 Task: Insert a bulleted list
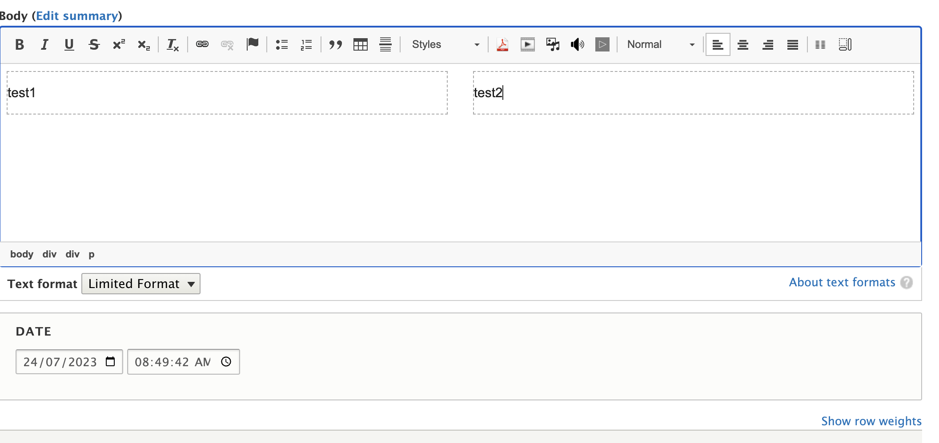282,44
